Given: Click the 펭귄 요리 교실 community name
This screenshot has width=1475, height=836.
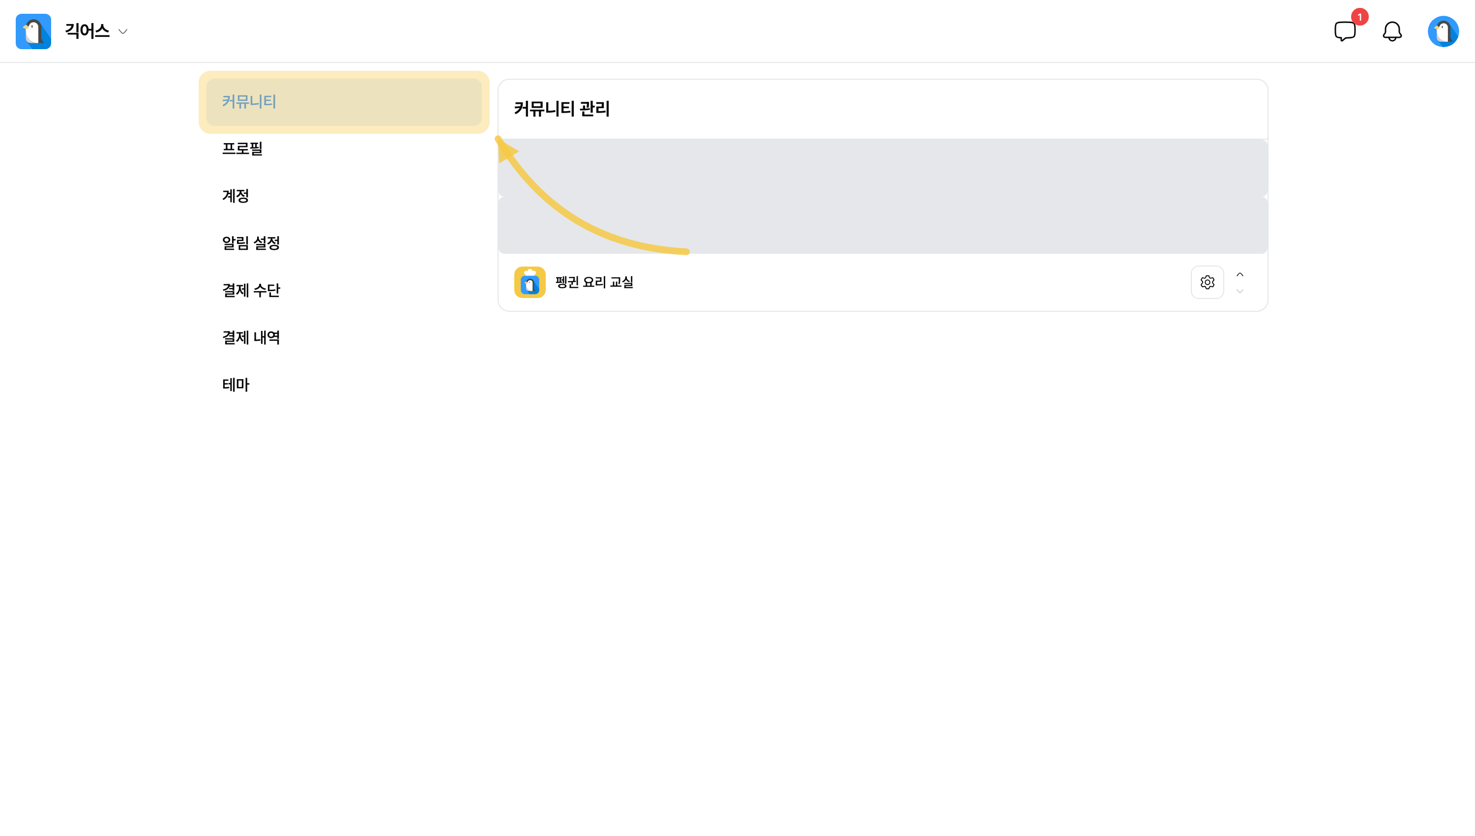Looking at the screenshot, I should pyautogui.click(x=594, y=282).
